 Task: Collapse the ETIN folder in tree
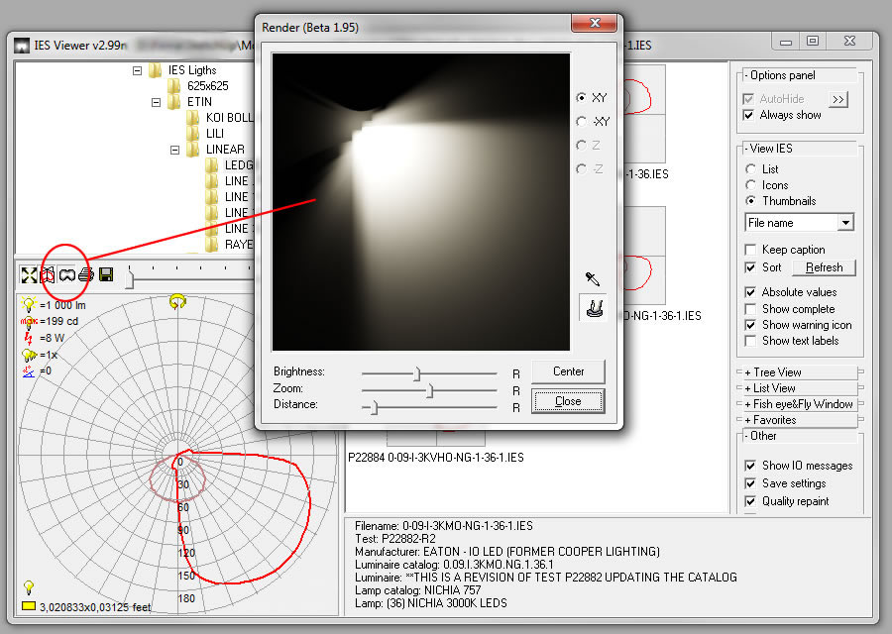[157, 102]
